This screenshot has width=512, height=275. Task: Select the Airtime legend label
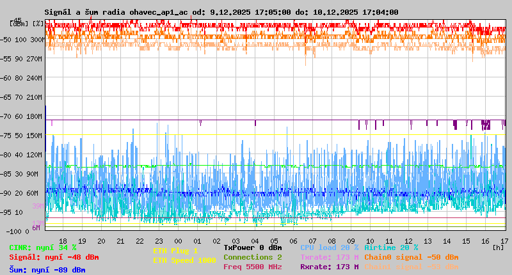tap(391, 247)
